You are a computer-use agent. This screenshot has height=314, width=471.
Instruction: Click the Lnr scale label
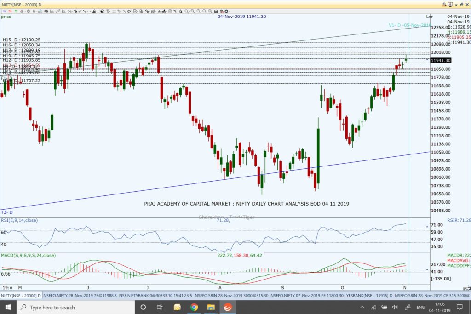429,17
